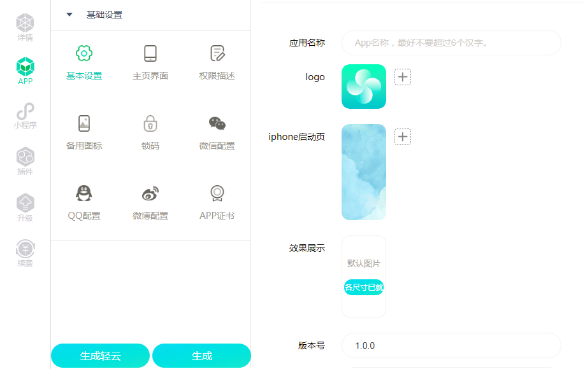This screenshot has height=369, width=585.
Task: Click the green logo thumbnail
Action: point(364,87)
